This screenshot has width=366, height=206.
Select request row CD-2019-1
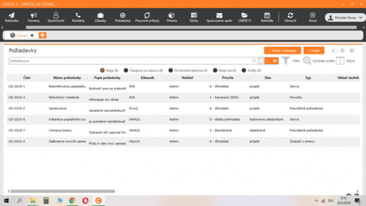[x=183, y=87]
